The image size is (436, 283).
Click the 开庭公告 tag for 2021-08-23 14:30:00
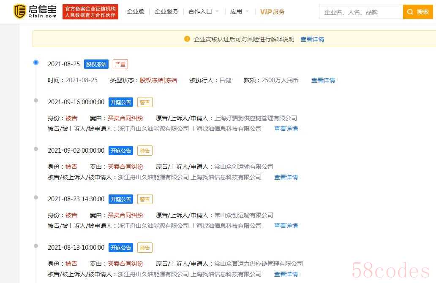[121, 199]
